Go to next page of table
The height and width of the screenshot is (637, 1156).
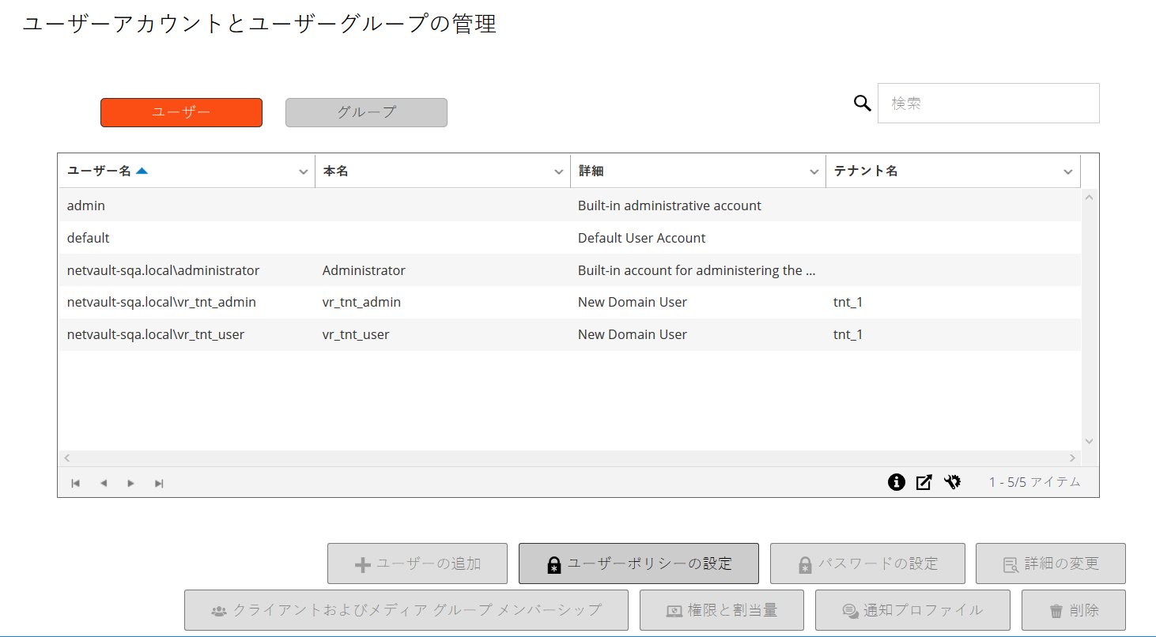pos(131,483)
